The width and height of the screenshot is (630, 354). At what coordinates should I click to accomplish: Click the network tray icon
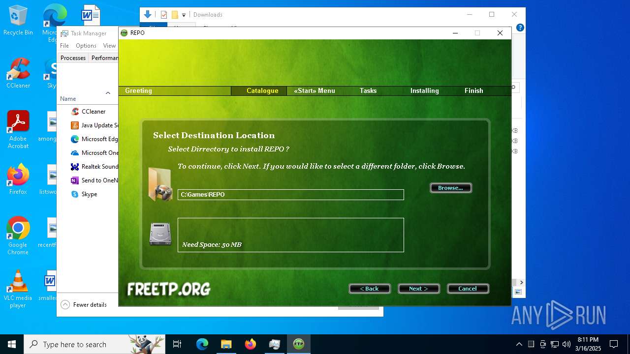555,344
